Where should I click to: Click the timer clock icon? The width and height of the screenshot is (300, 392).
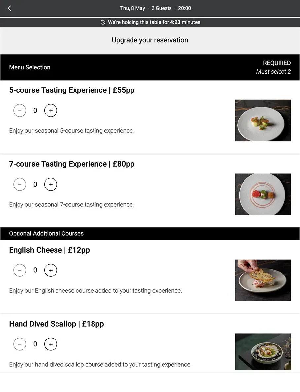pyautogui.click(x=103, y=22)
